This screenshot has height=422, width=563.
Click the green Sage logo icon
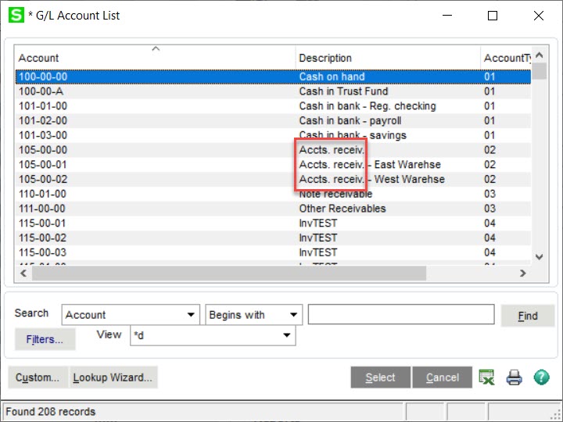[16, 16]
